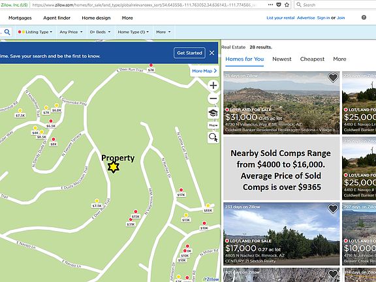Click the blue search magnifier icon

click(x=7, y=32)
